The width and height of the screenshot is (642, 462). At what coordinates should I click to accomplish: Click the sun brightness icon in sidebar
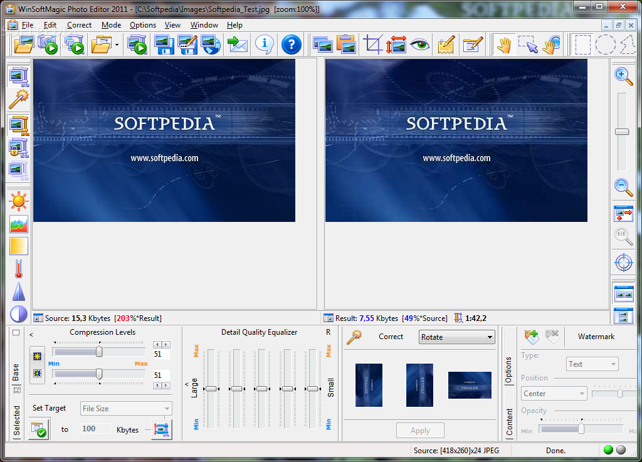tap(19, 201)
